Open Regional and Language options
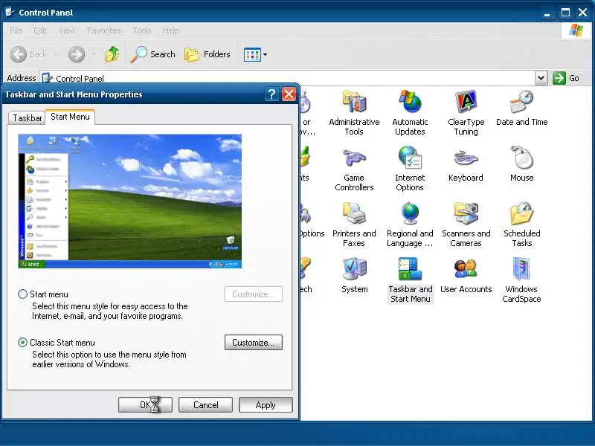595x446 pixels. [x=410, y=224]
